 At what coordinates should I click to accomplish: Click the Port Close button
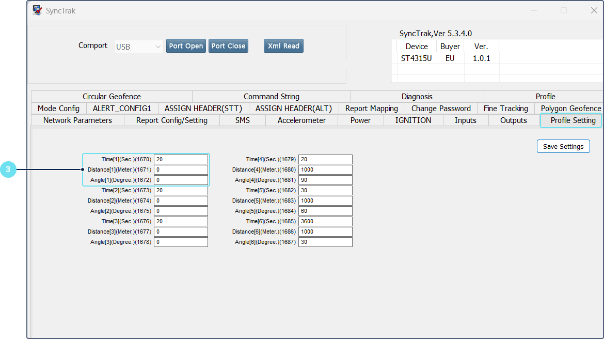(228, 46)
